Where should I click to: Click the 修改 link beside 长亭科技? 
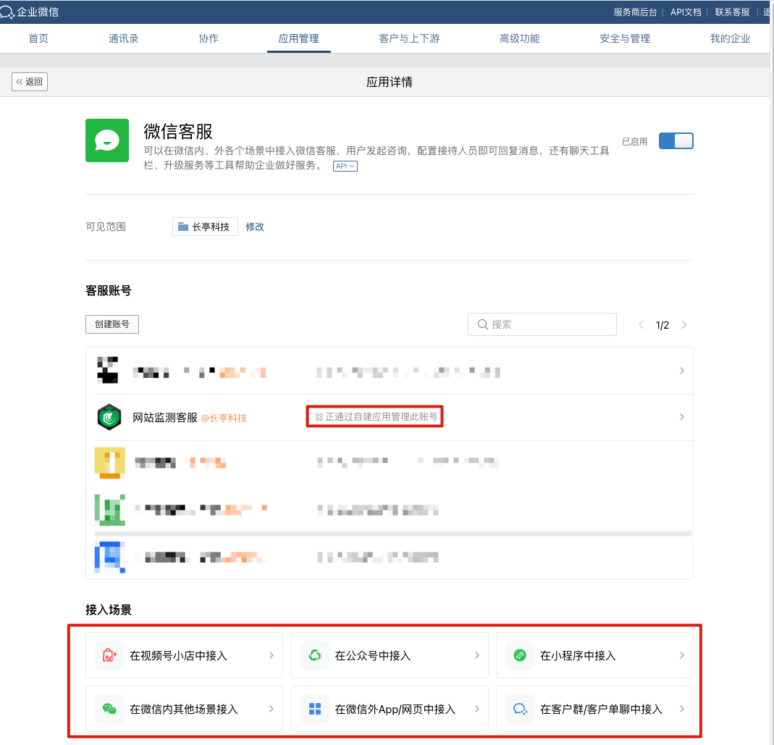click(x=255, y=227)
